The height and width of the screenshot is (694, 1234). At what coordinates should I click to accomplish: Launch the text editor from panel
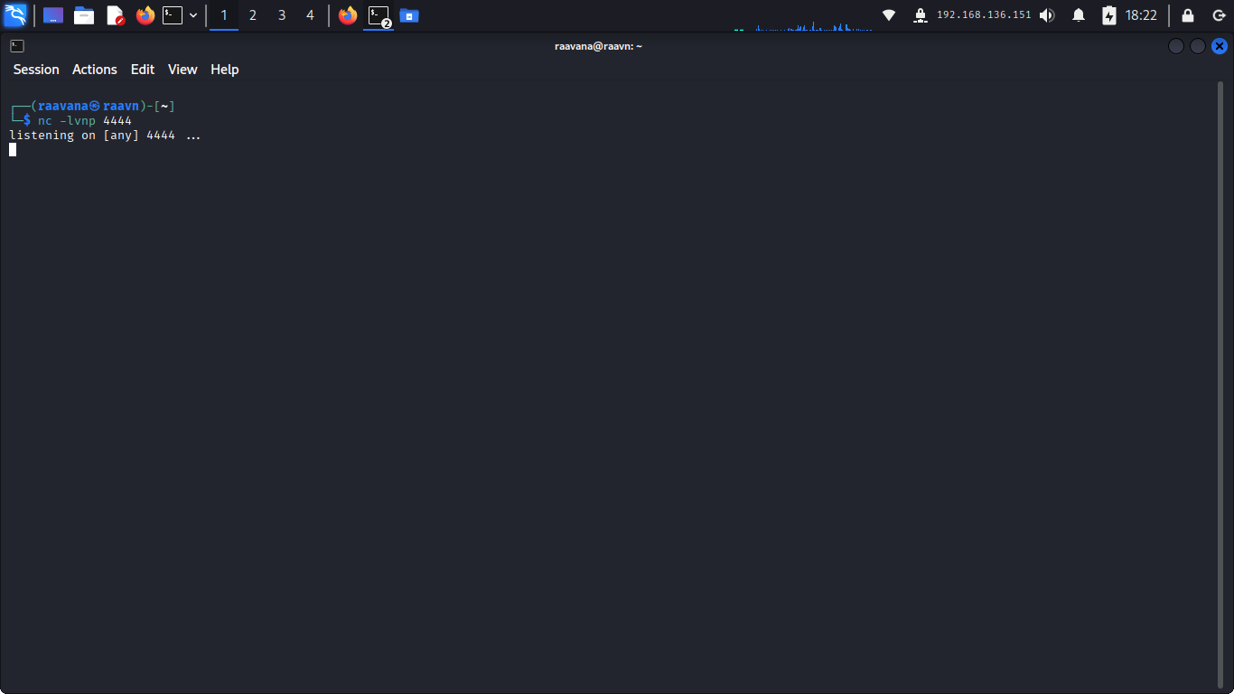(115, 15)
